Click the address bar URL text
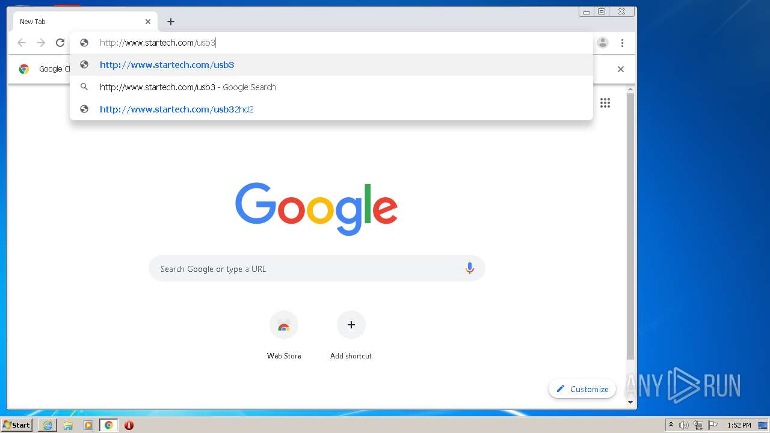Screen dimensions: 770x433 coord(158,43)
